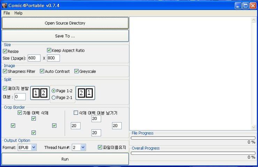258x167 pixels.
Task: Click the 1-2 page order icon
Action: tap(40, 93)
